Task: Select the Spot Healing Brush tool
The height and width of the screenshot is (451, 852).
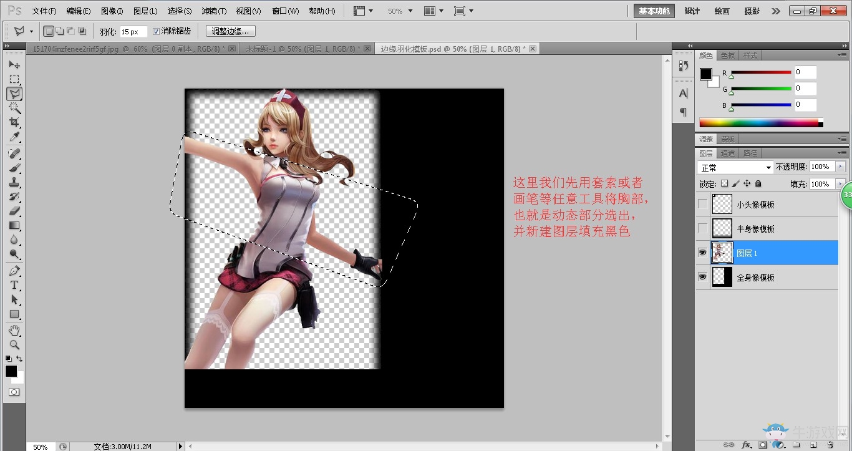Action: 14,153
